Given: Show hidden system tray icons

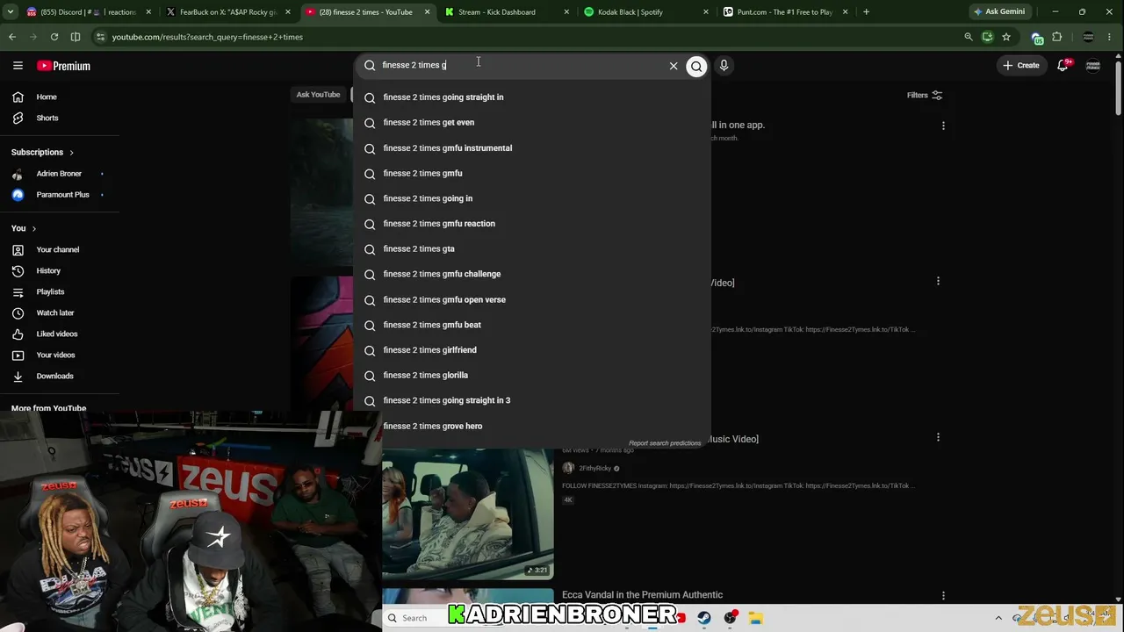Looking at the screenshot, I should [x=998, y=618].
